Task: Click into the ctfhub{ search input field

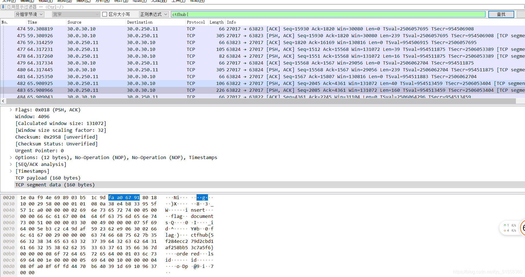Action: pyautogui.click(x=328, y=14)
